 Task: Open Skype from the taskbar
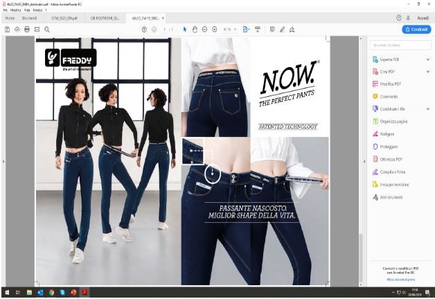[62, 292]
